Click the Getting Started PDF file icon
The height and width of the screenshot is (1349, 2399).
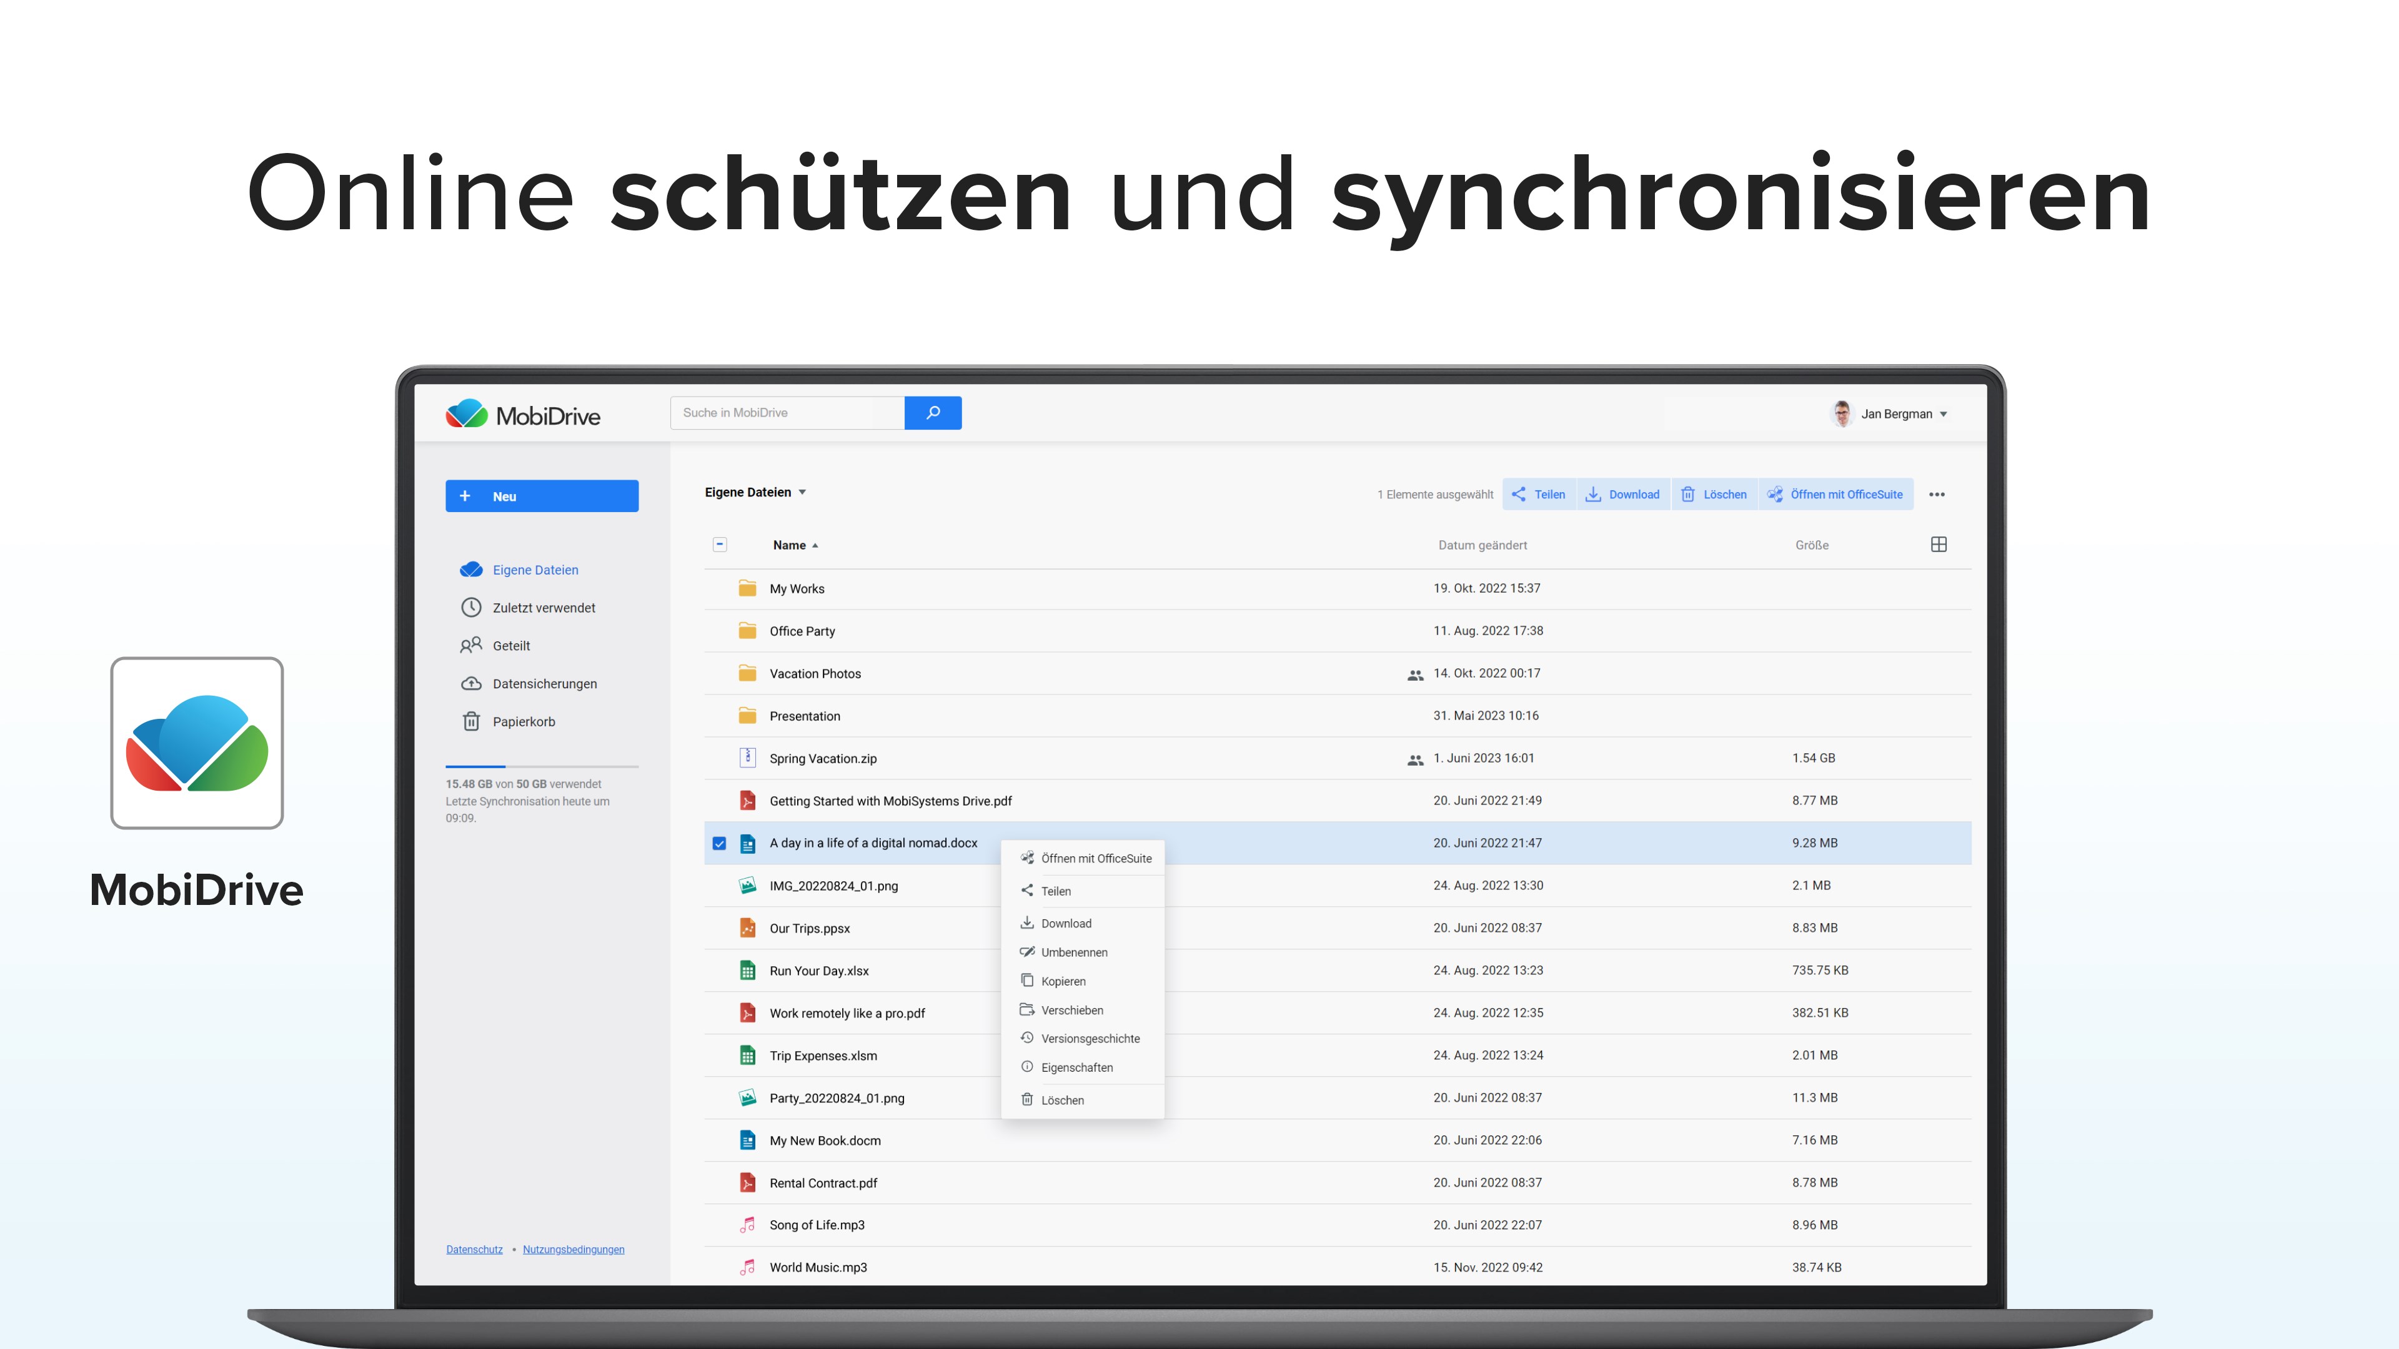click(747, 801)
